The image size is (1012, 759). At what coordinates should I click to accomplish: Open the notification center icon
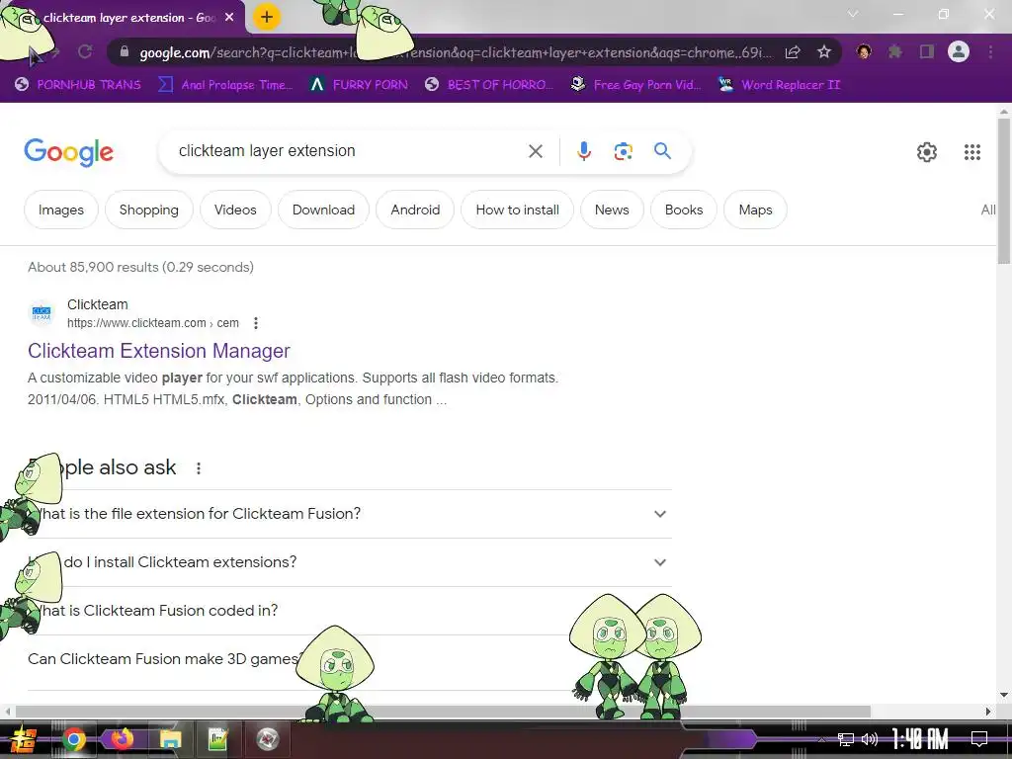979,739
